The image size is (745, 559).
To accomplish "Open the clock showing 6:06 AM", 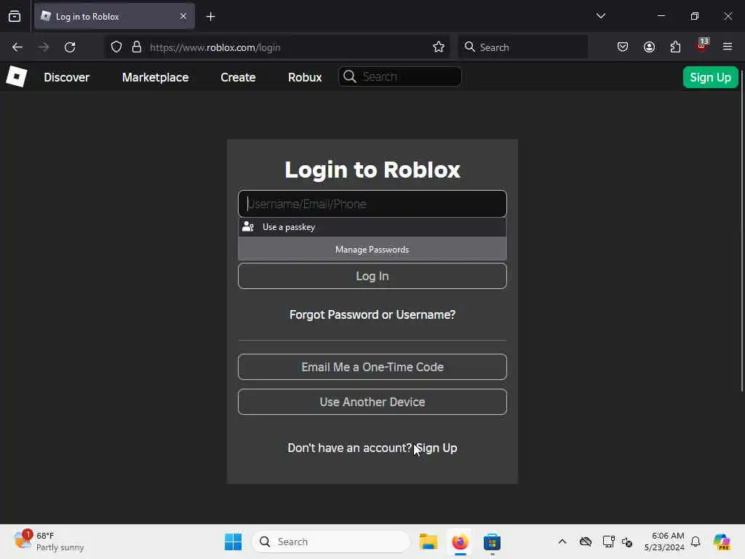I will [664, 542].
